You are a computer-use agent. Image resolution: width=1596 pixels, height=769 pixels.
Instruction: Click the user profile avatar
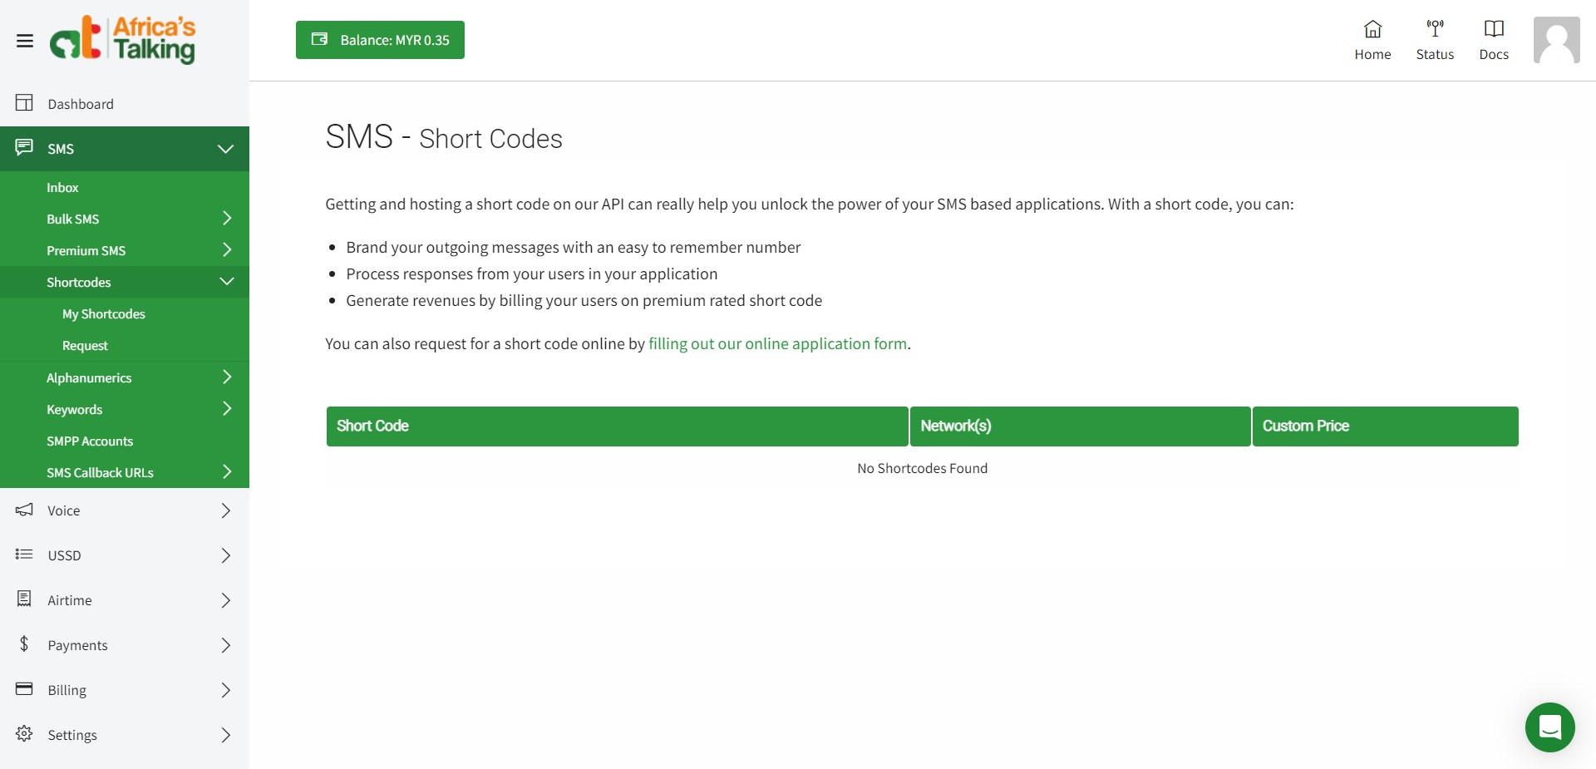tap(1556, 40)
